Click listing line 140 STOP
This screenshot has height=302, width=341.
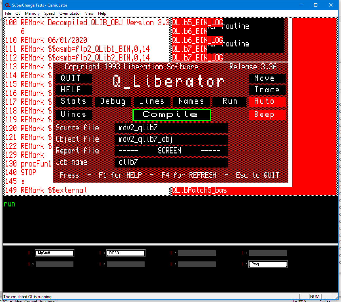pyautogui.click(x=21, y=173)
